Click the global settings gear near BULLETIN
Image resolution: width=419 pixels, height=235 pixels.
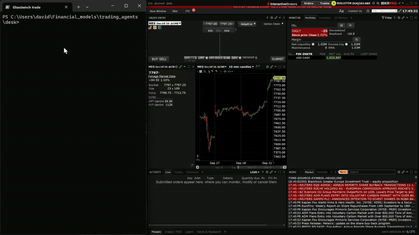[374, 3]
